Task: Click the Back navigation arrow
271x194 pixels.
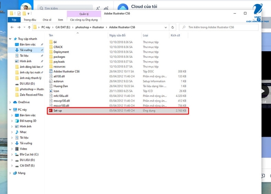Action: click(13, 27)
